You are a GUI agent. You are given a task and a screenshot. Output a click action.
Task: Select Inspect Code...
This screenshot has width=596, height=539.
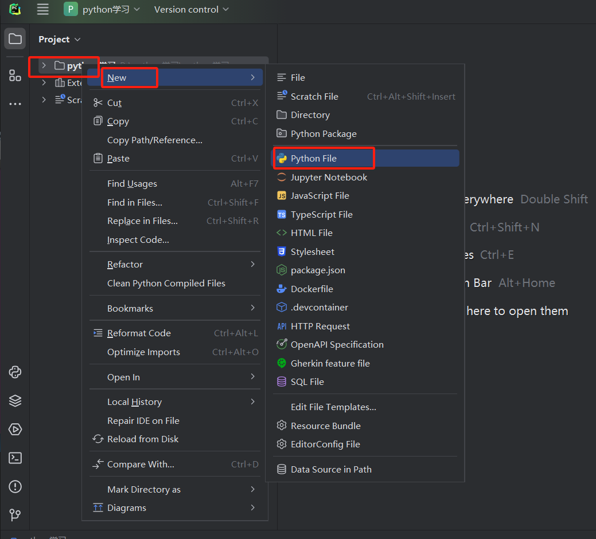(x=175, y=239)
